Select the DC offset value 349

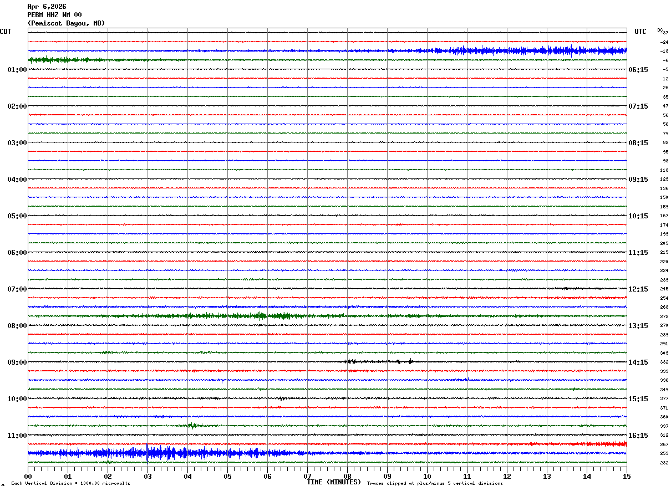(x=664, y=390)
